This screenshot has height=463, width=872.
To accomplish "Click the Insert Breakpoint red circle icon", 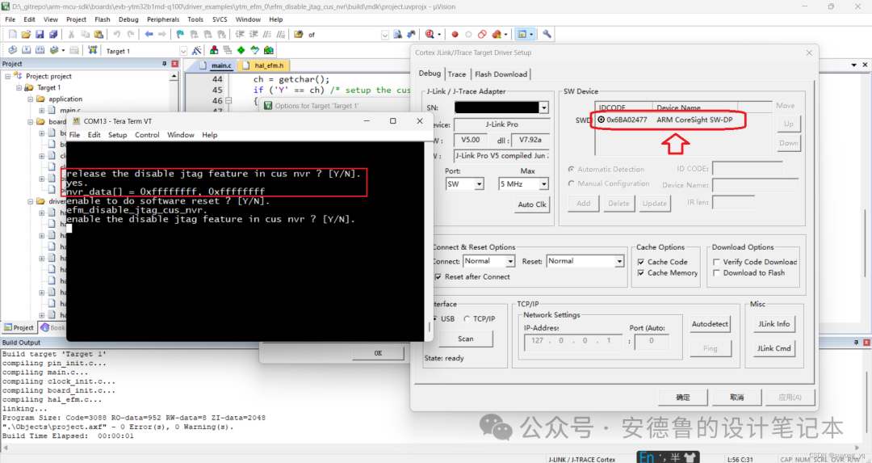I will (x=455, y=35).
